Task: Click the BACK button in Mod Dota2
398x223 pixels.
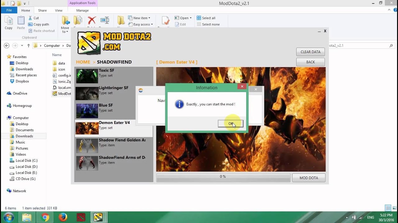Action: coord(310,62)
